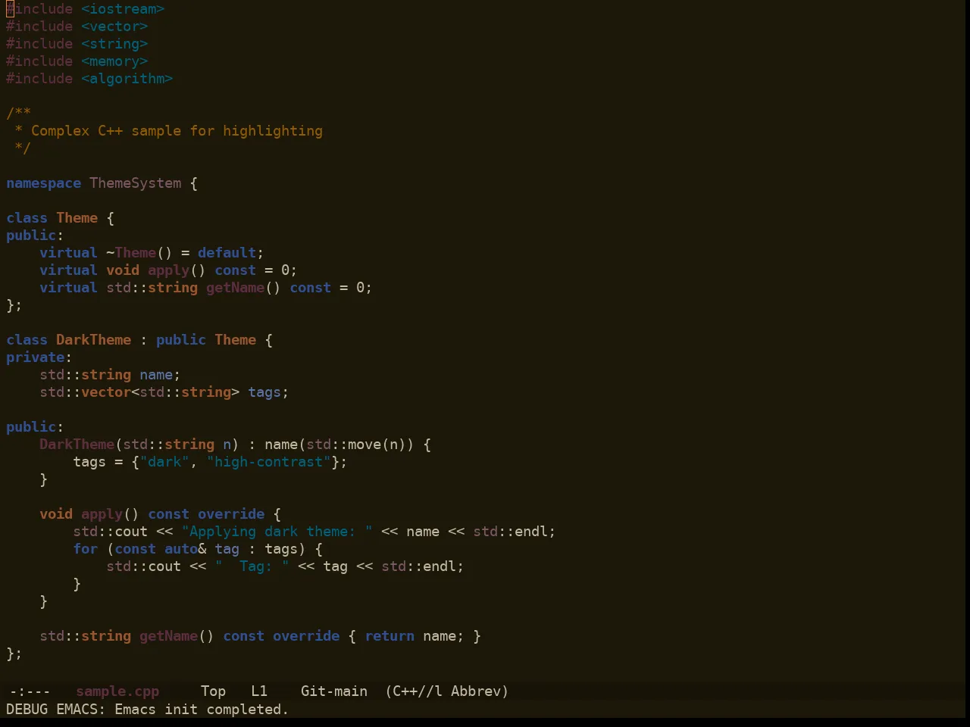Click the 'namespace' keyword
The width and height of the screenshot is (970, 727).
pos(43,183)
